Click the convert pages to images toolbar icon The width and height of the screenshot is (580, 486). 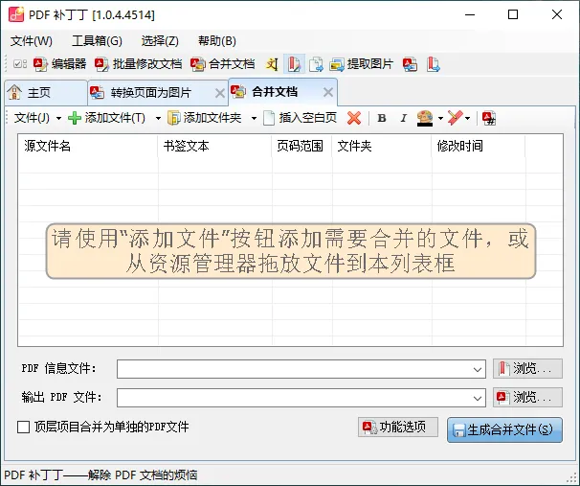pyautogui.click(x=411, y=64)
